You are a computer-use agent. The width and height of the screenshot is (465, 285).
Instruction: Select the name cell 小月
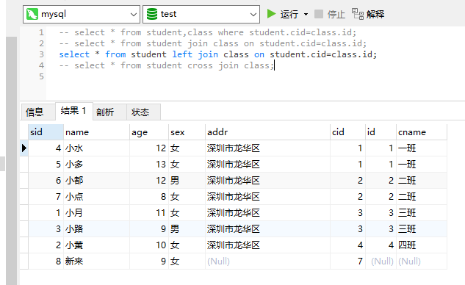tap(96, 212)
